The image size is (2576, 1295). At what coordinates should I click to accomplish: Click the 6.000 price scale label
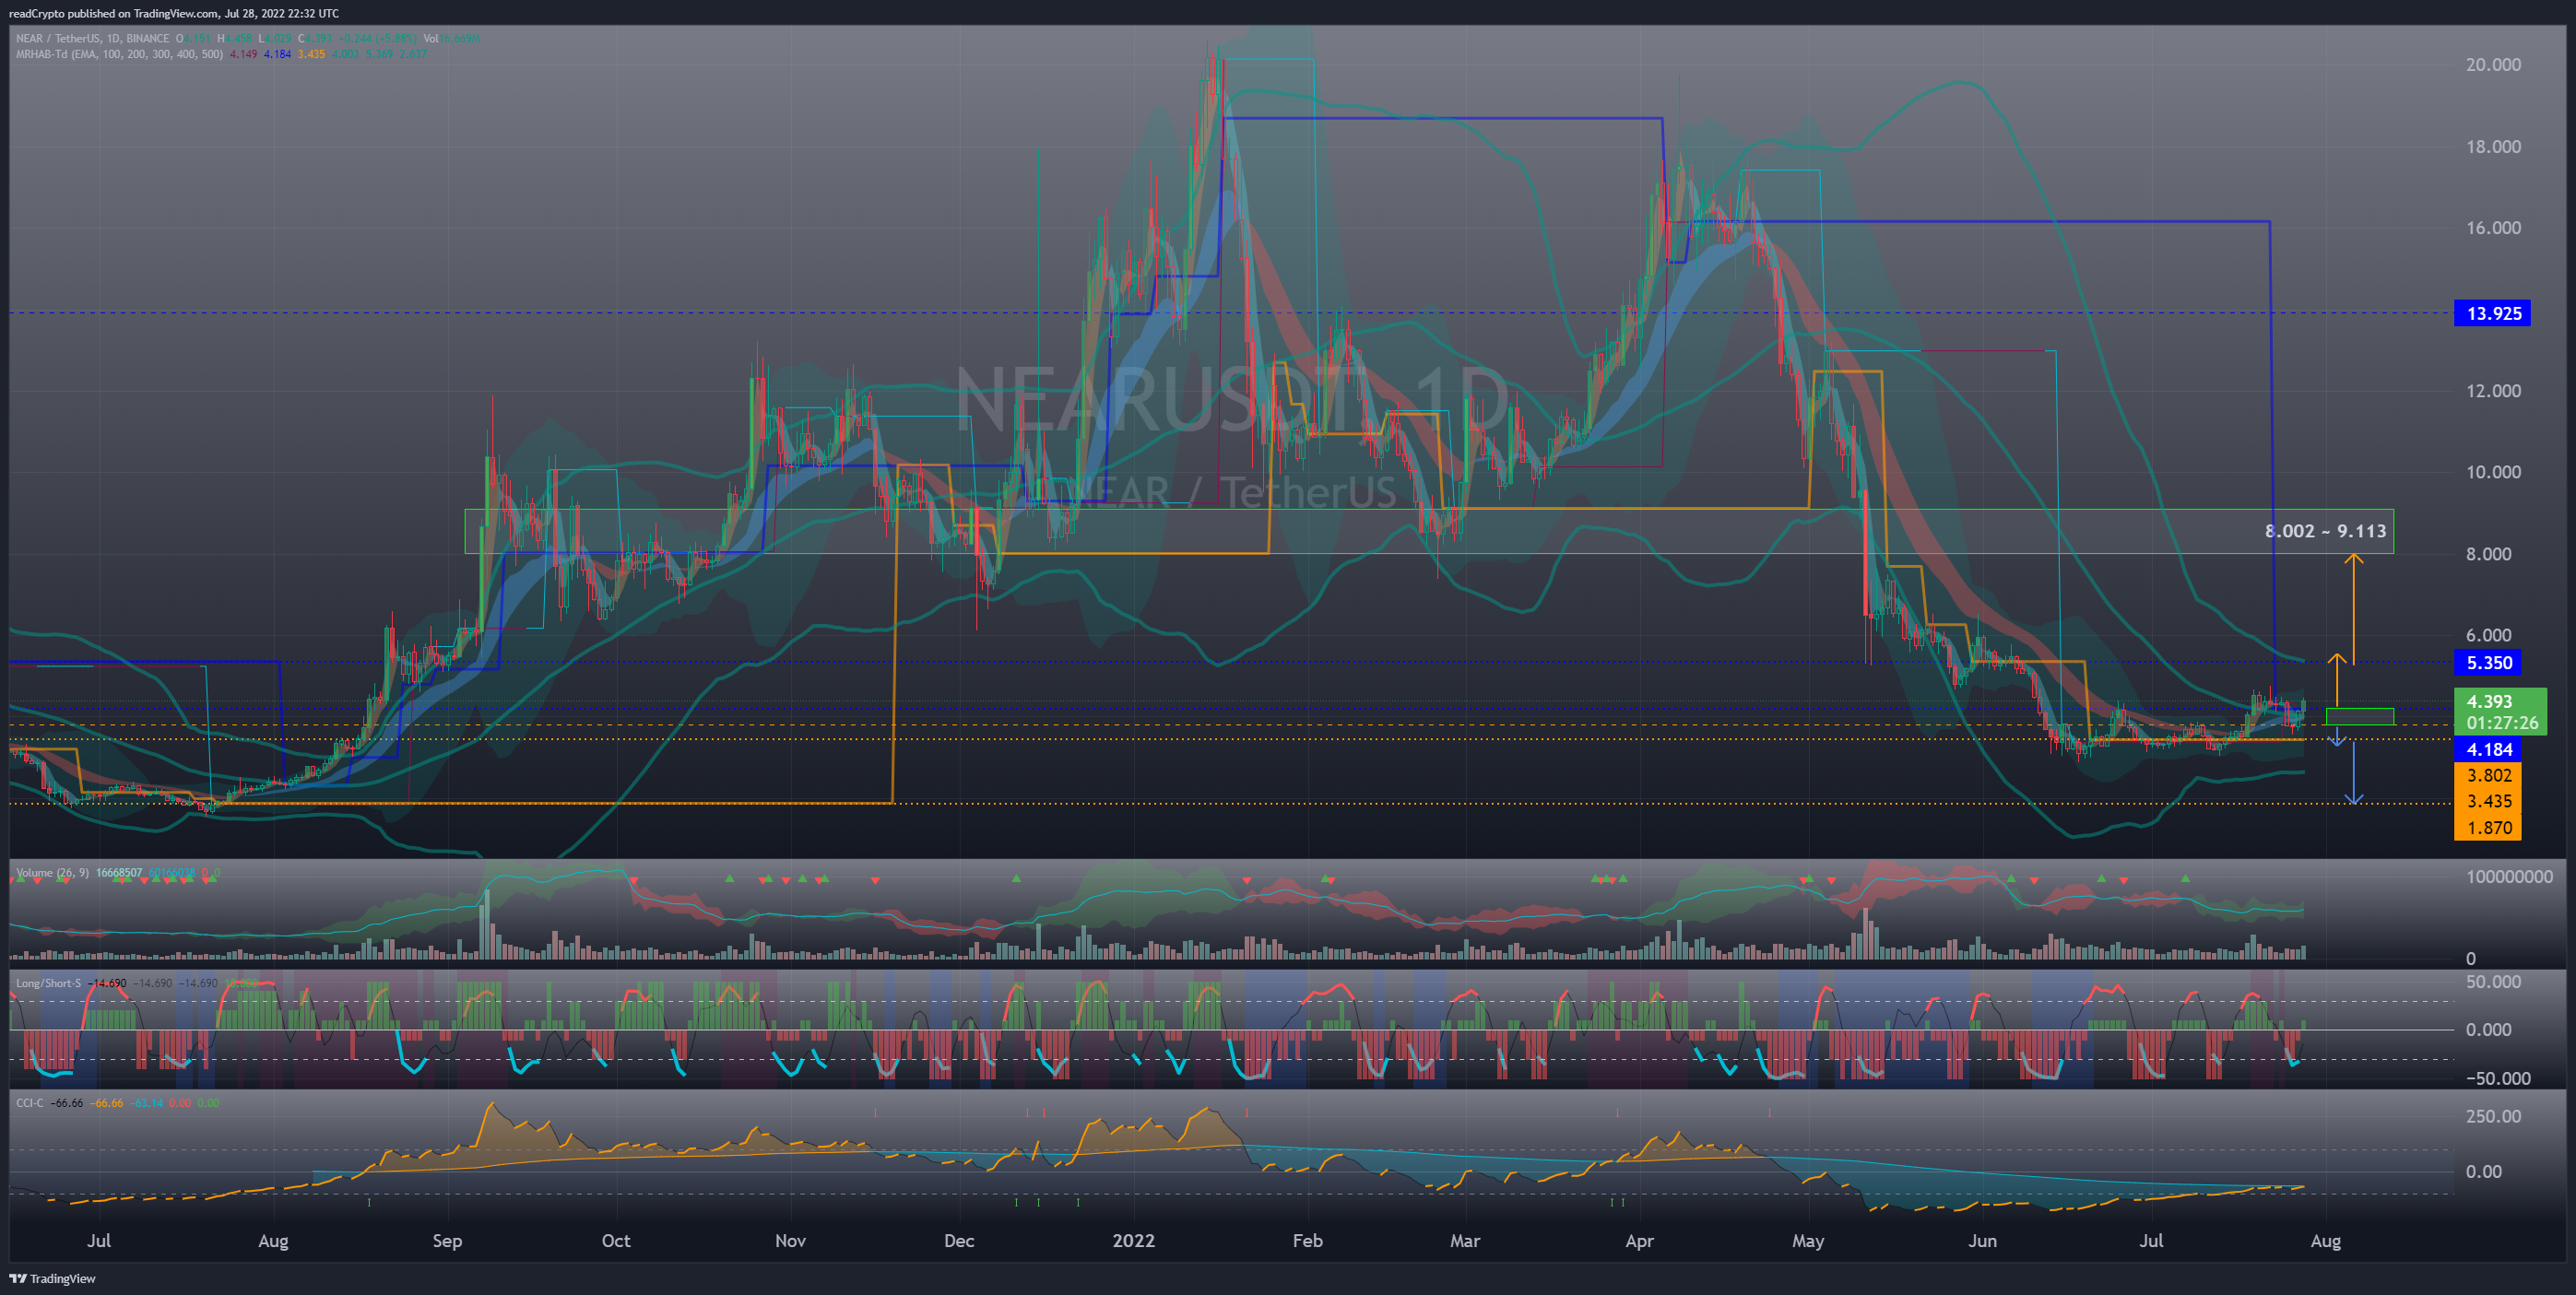2488,634
